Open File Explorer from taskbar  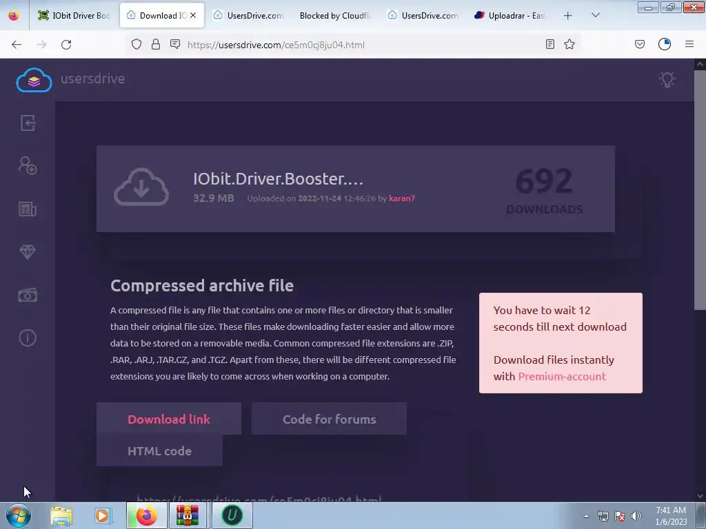click(61, 515)
